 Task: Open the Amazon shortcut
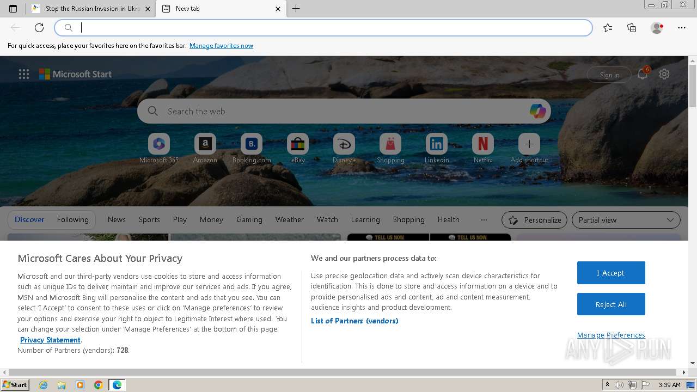205,149
